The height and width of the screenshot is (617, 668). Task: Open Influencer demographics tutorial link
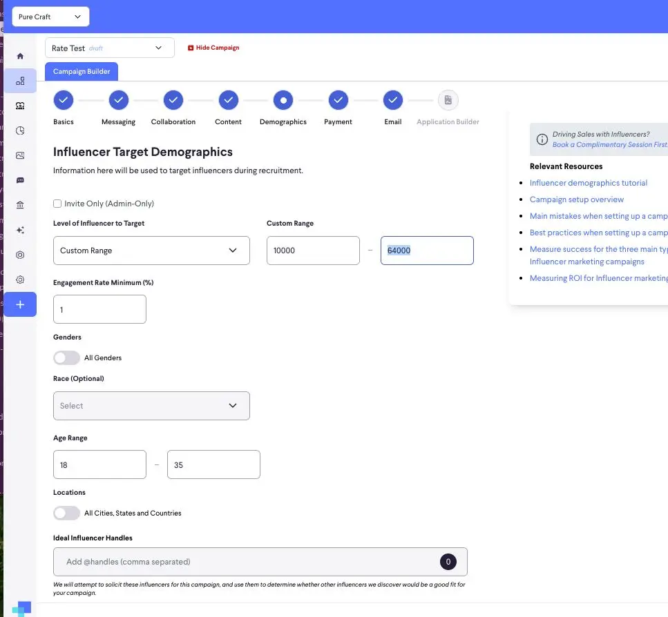589,183
